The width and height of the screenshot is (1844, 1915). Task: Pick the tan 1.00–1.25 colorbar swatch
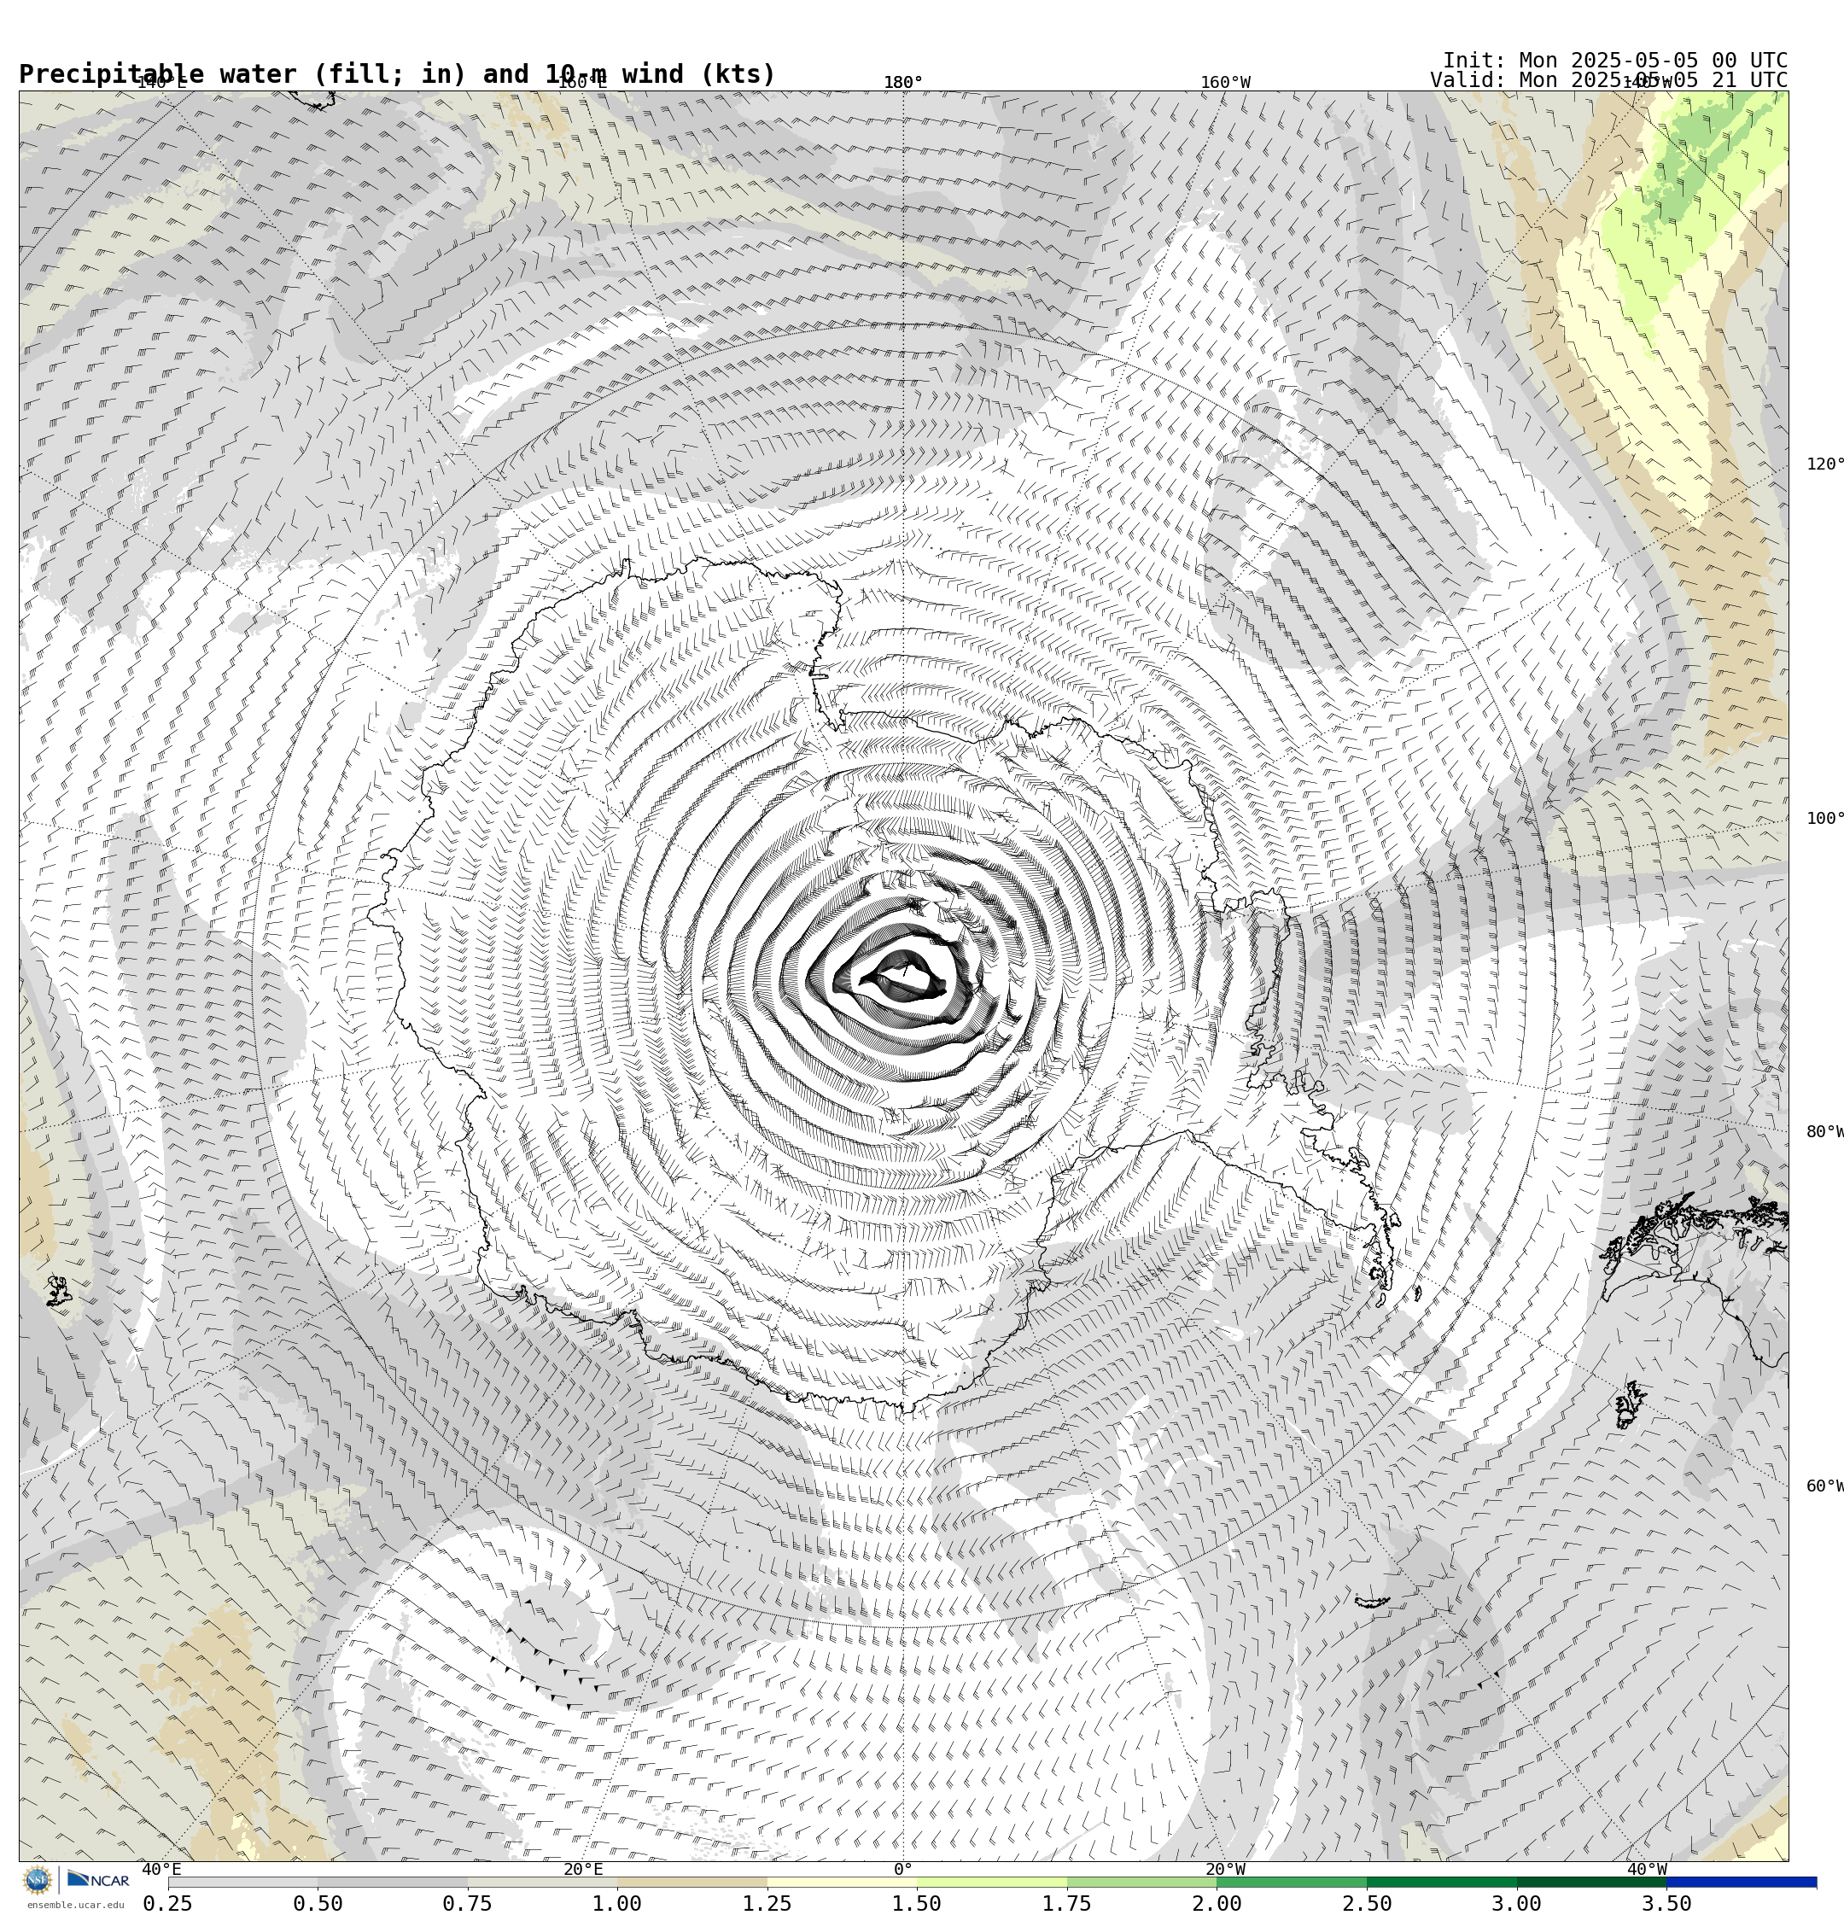(691, 1882)
